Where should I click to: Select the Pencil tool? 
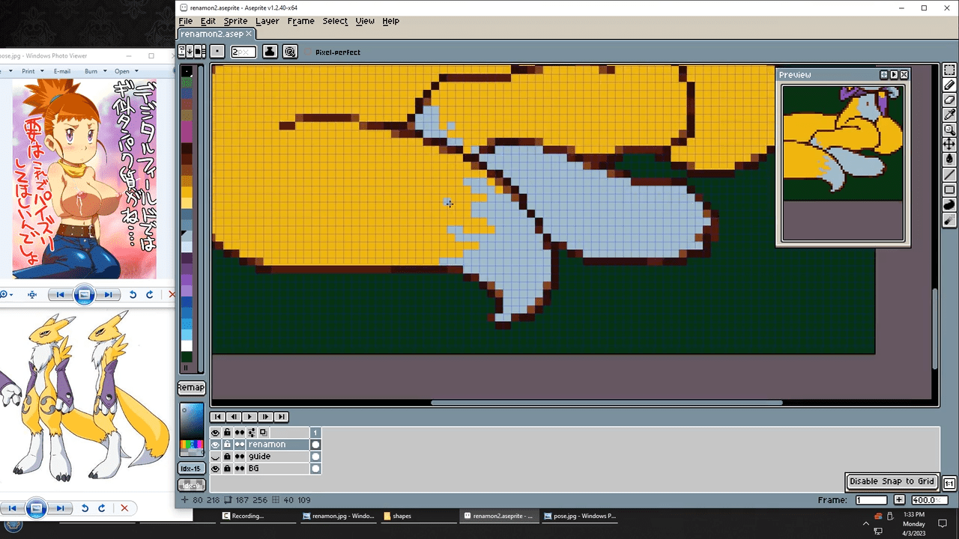949,85
